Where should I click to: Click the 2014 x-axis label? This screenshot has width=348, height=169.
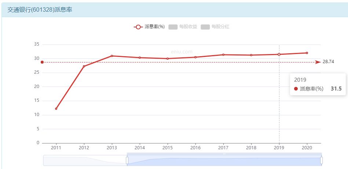[140, 148]
